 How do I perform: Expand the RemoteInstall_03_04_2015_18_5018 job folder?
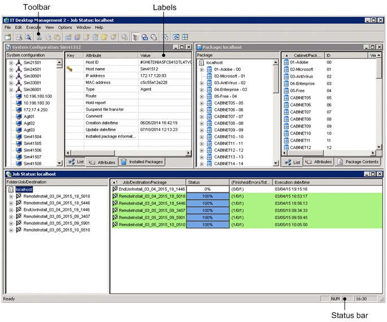(11, 196)
